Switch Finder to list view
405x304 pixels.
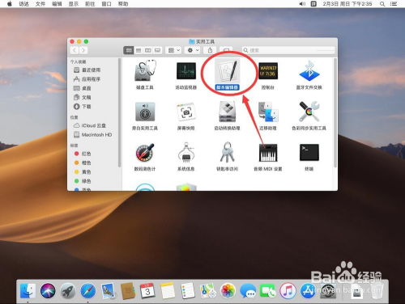coord(139,50)
